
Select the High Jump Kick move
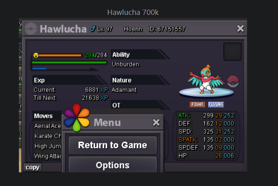[47, 146]
